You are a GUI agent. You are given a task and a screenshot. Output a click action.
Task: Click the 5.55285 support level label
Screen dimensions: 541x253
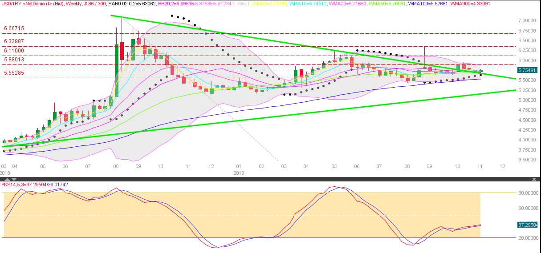click(x=14, y=72)
